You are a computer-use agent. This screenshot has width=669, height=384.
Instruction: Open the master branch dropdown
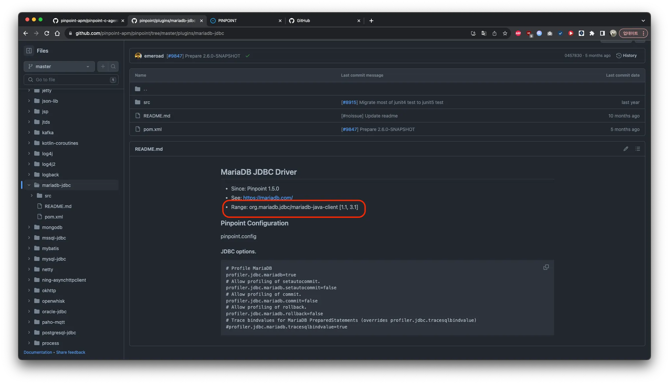pos(59,66)
